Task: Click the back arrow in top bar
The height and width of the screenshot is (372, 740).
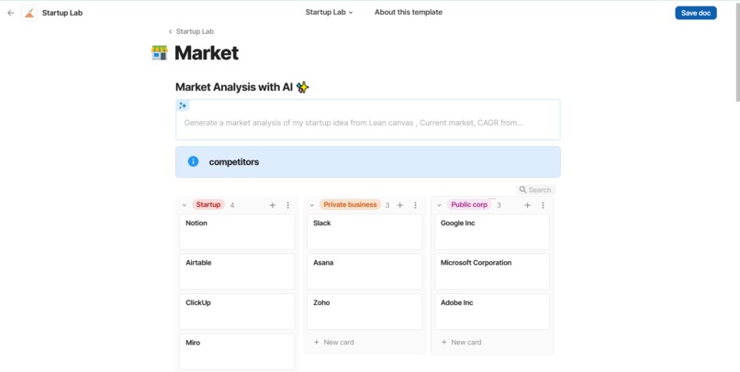Action: (x=10, y=13)
